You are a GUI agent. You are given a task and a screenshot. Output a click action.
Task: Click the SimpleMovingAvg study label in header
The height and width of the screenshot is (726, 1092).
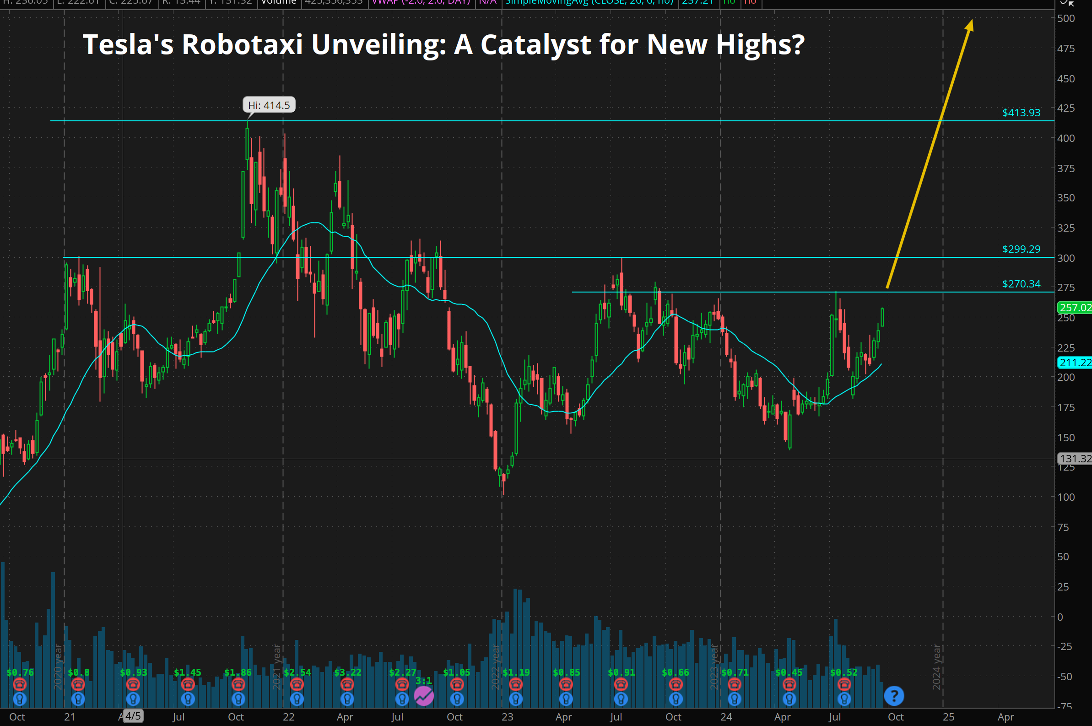click(x=589, y=3)
